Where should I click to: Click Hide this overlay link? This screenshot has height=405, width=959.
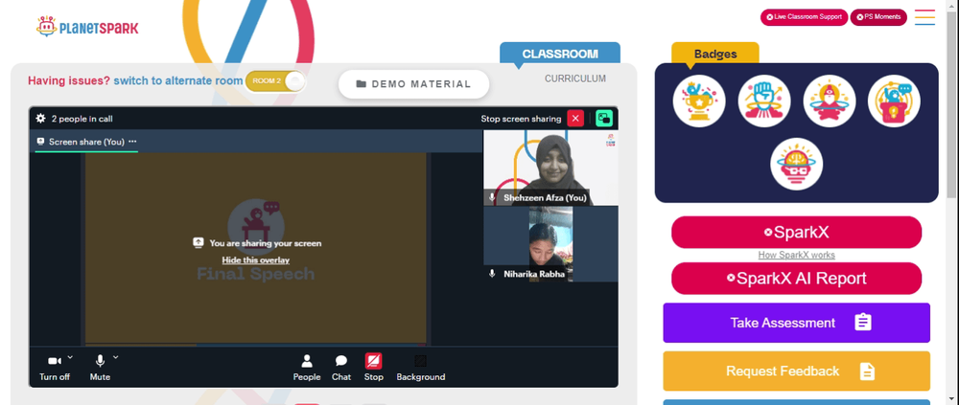pyautogui.click(x=256, y=259)
